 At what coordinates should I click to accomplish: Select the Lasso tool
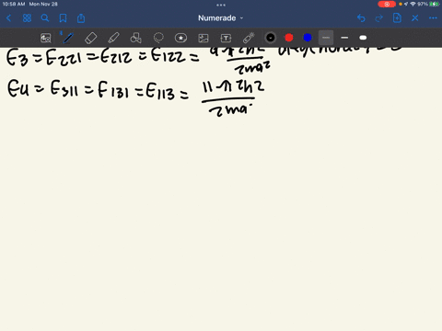[158, 38]
